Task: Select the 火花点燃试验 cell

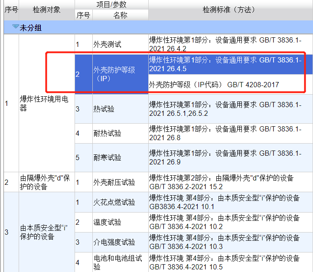Action: (x=121, y=202)
